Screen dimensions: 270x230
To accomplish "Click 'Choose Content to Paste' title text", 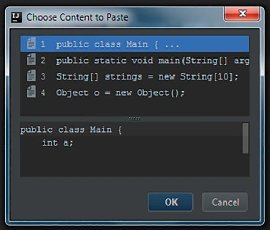I will click(78, 17).
